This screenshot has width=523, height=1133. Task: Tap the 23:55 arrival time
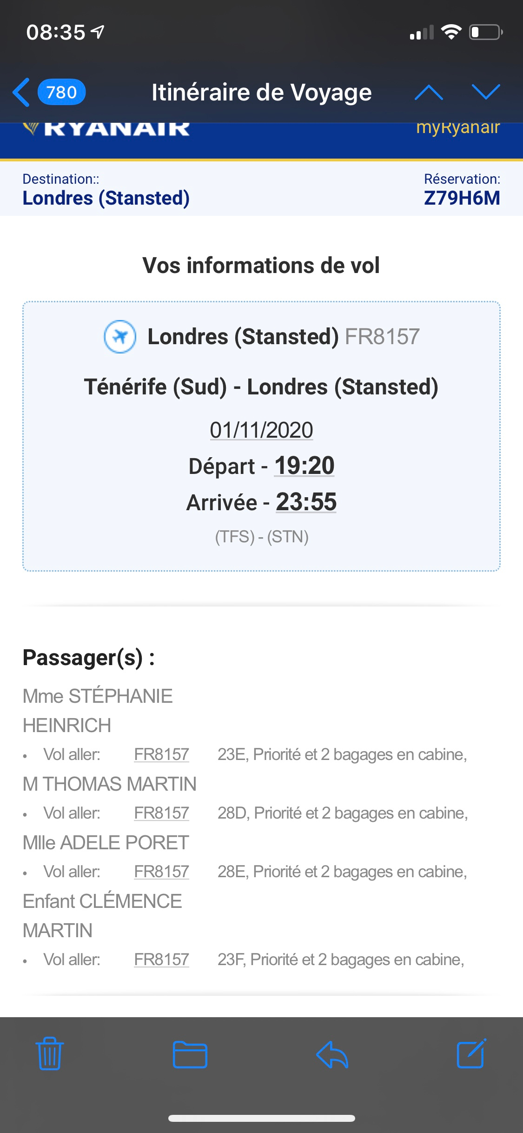click(306, 502)
